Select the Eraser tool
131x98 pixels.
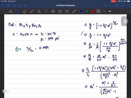click(x=25, y=11)
